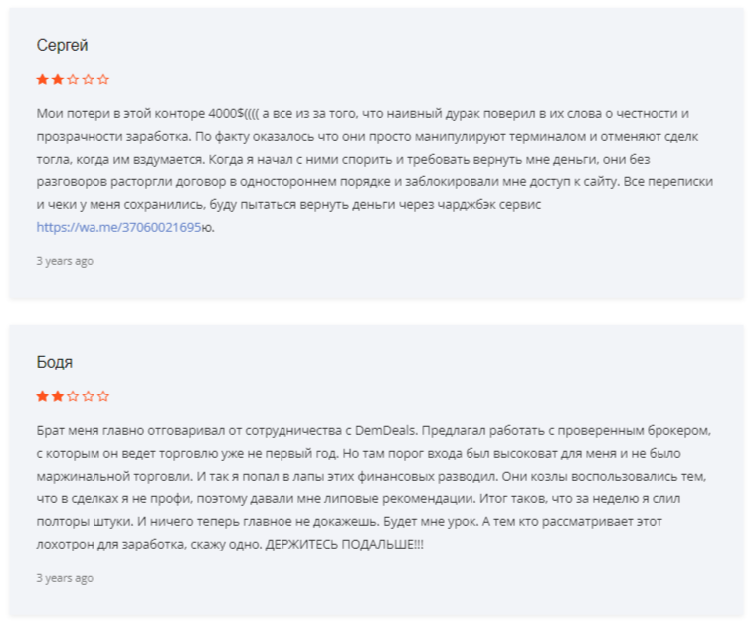Click the second star in Сергей's rating
The width and height of the screenshot is (753, 630).
click(x=58, y=79)
